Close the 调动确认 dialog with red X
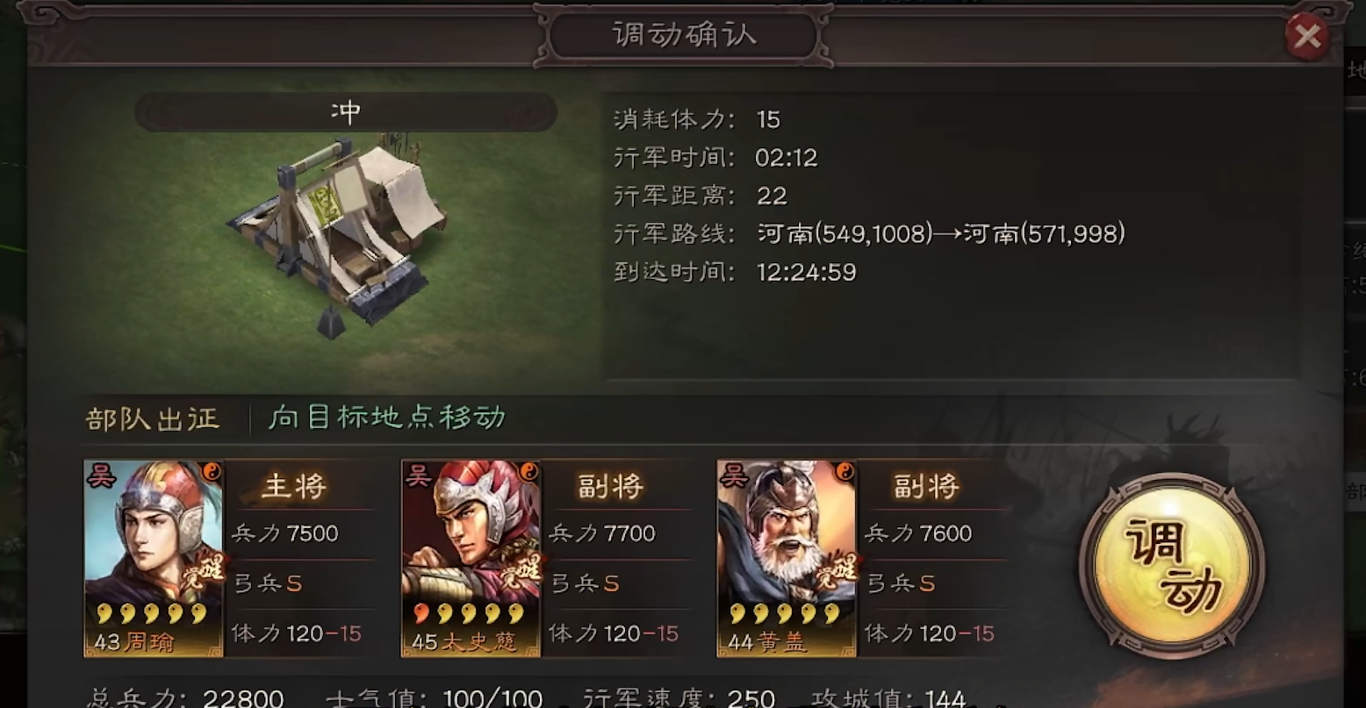 (1307, 37)
